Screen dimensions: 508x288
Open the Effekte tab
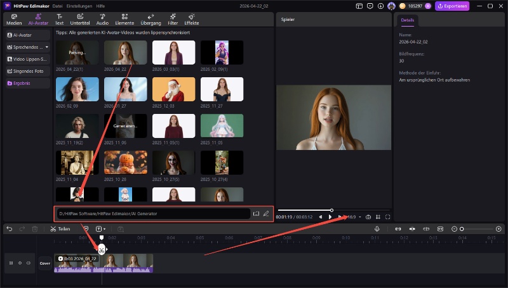[x=192, y=20]
